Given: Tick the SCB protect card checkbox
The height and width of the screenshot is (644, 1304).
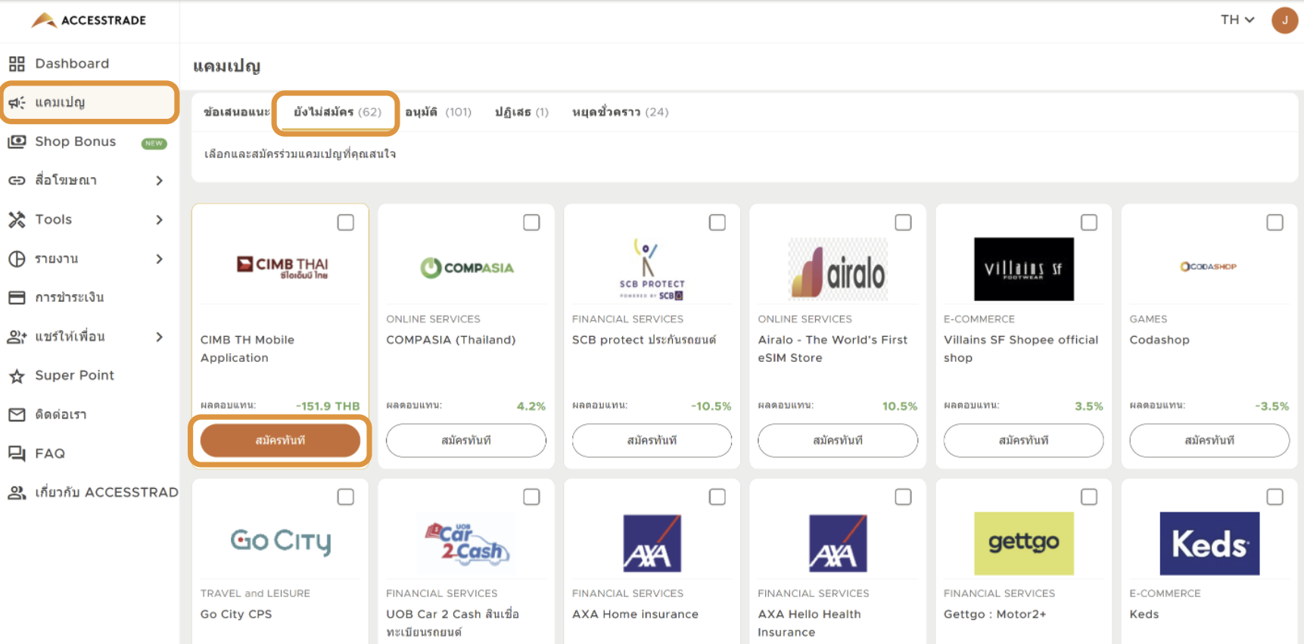Looking at the screenshot, I should [717, 222].
